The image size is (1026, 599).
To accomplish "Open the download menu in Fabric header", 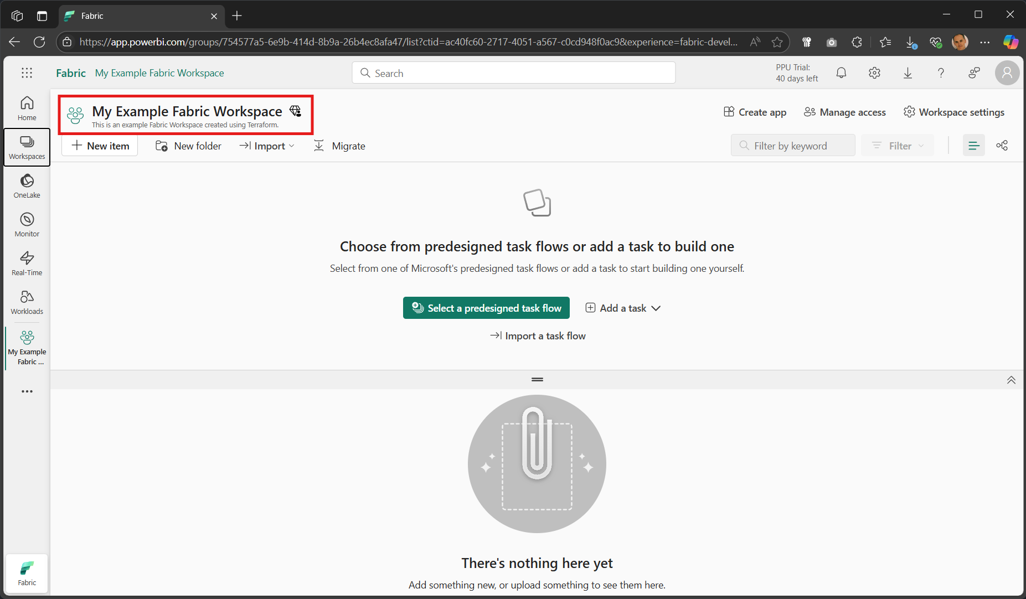I will [908, 73].
